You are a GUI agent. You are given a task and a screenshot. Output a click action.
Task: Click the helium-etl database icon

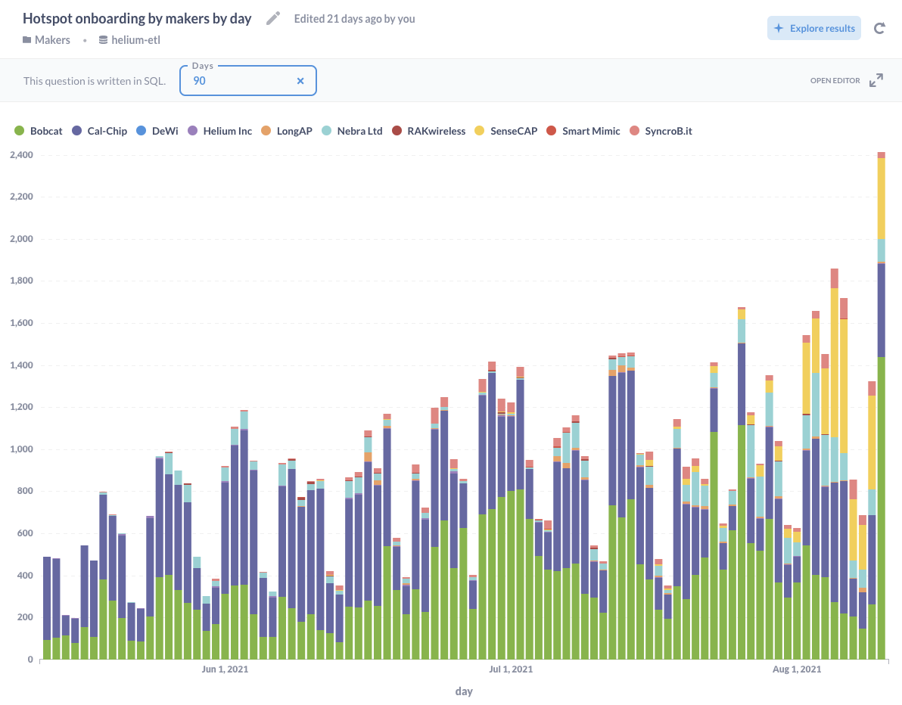(103, 39)
